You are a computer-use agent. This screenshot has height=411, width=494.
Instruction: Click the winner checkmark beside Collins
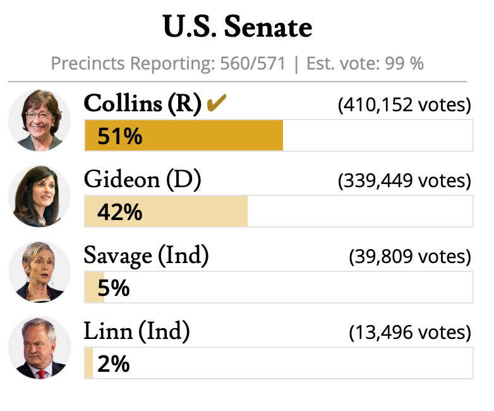pyautogui.click(x=216, y=104)
